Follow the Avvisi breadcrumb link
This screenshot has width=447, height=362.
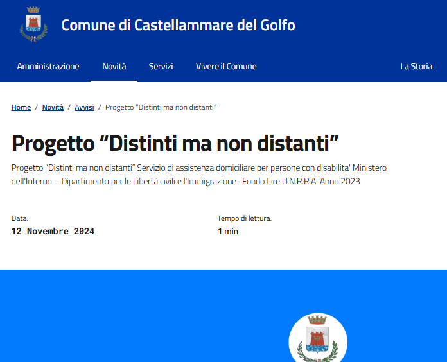84,107
